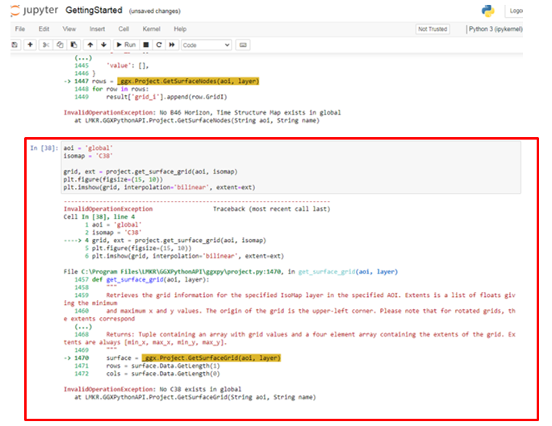Click the line isomap = 'C38' in code cell
Image resolution: width=552 pixels, height=426 pixels.
tap(88, 156)
